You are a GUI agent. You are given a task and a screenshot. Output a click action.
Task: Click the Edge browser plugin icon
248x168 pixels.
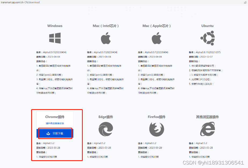pyautogui.click(x=106, y=129)
